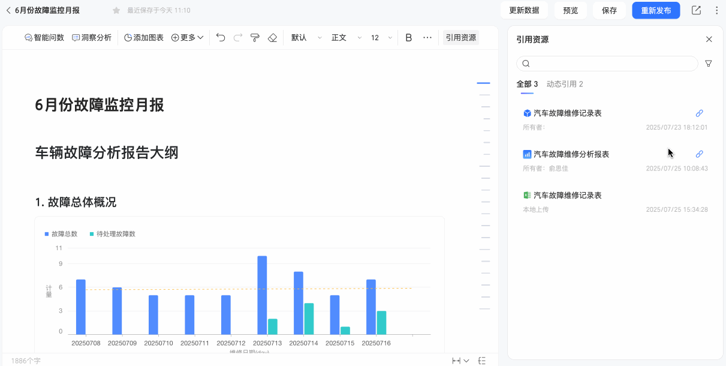Screen dimensions: 726x366
Task: Click the 20250716 teal bar
Action: pos(381,323)
